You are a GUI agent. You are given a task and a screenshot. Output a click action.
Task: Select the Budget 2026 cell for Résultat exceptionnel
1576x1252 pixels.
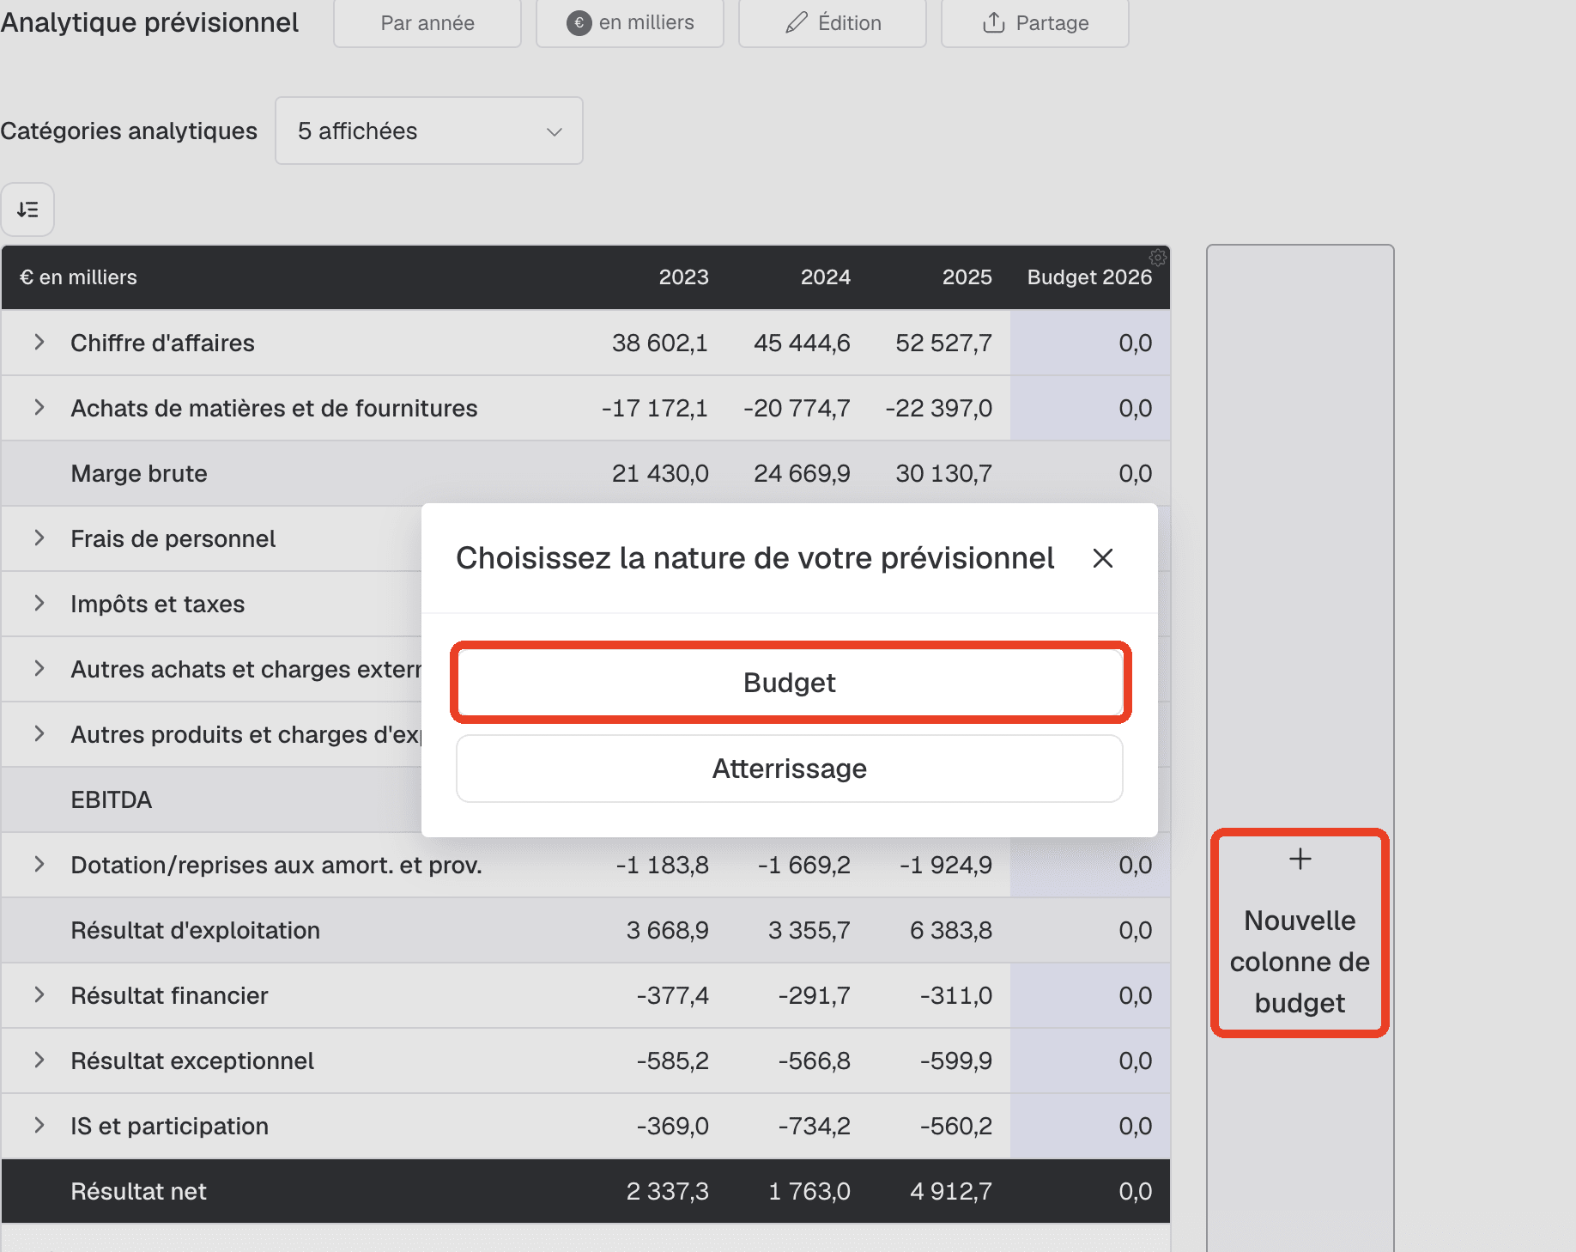(1090, 1061)
